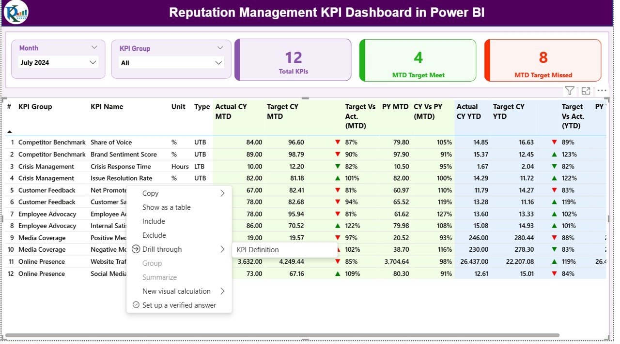Collapse the Month slicer header chevron
The width and height of the screenshot is (620, 344).
click(94, 48)
